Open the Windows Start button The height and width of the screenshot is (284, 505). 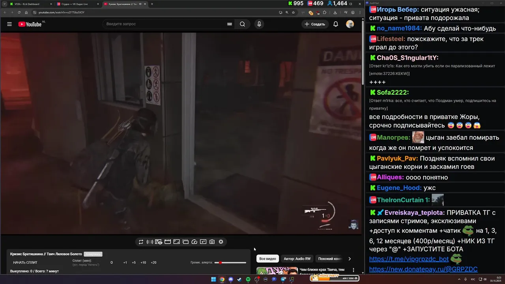[213, 279]
